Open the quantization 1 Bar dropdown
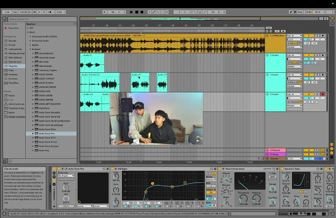Screen dimensions: 336x218 [x=61, y=12]
